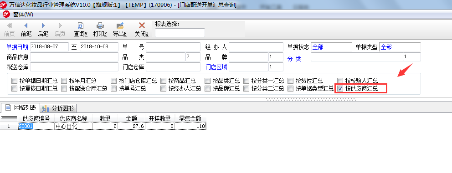452x173 pixels.
Task: Toggle 按品牌汇总 checkbox
Action: pos(208,88)
